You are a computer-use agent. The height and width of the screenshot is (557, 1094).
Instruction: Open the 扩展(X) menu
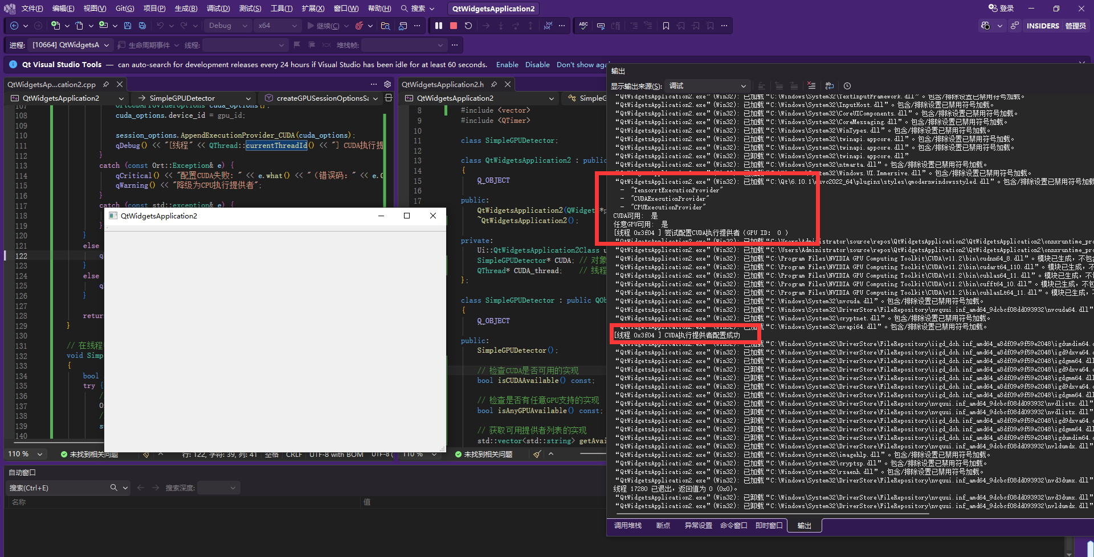click(313, 9)
